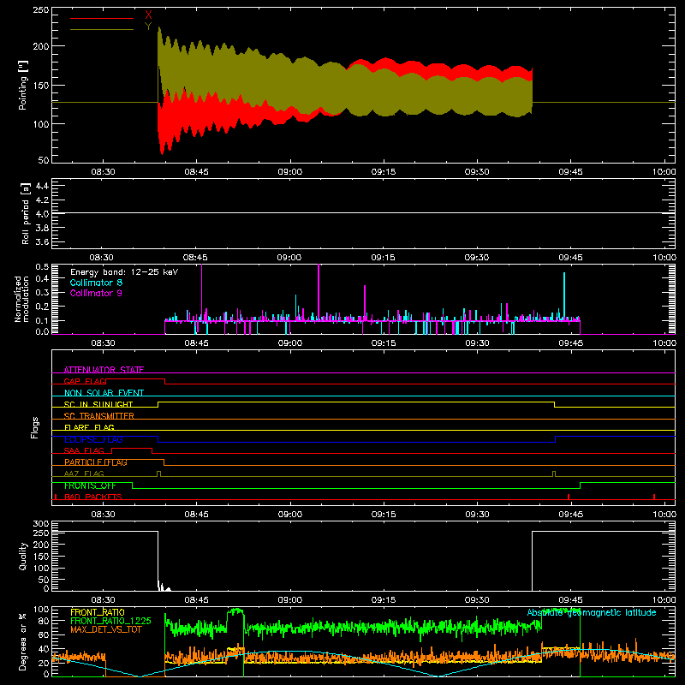Click the tall magenta Collimator 9 spike near 09:05
685x685 pixels.
[319, 290]
